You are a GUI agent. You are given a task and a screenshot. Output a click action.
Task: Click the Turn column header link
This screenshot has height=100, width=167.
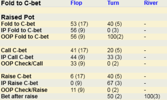coord(113,3)
